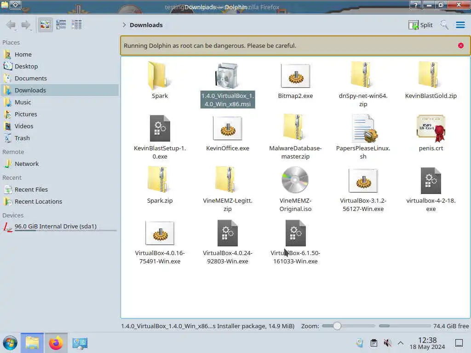Select the Spark folder icon

(x=159, y=76)
